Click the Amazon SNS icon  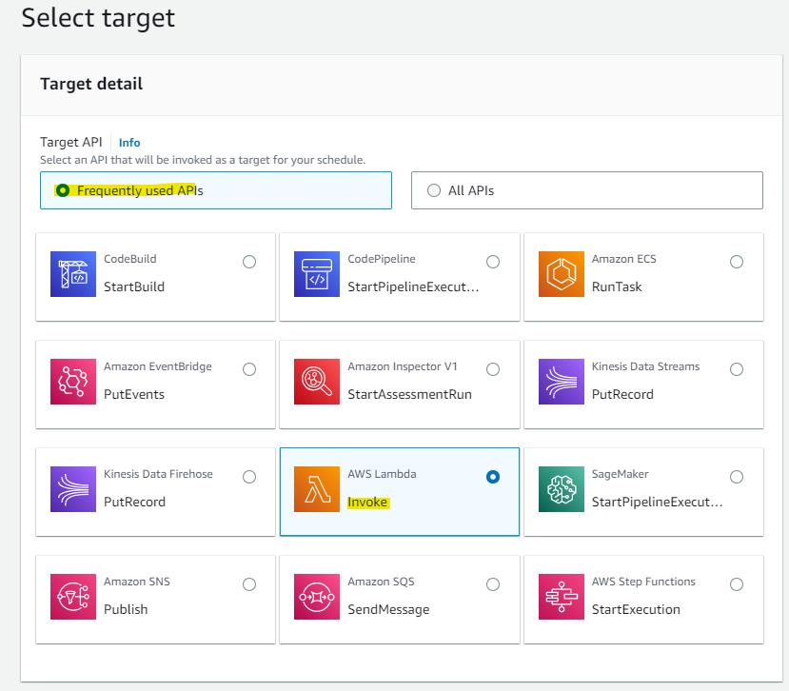73,597
